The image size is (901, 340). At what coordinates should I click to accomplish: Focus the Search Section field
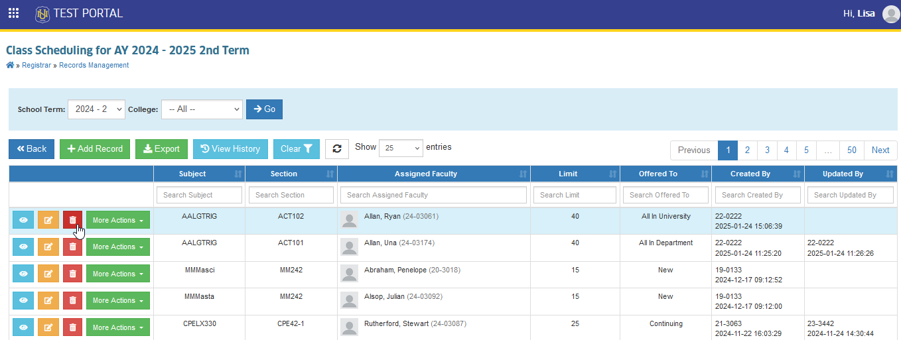[x=291, y=195]
